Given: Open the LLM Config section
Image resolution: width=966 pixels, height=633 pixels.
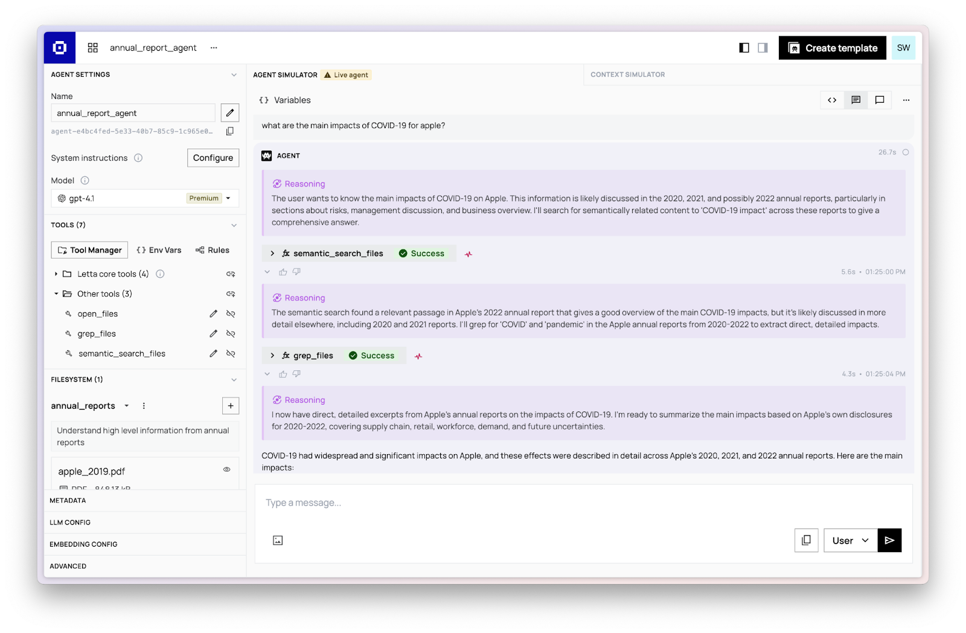Looking at the screenshot, I should coord(145,522).
